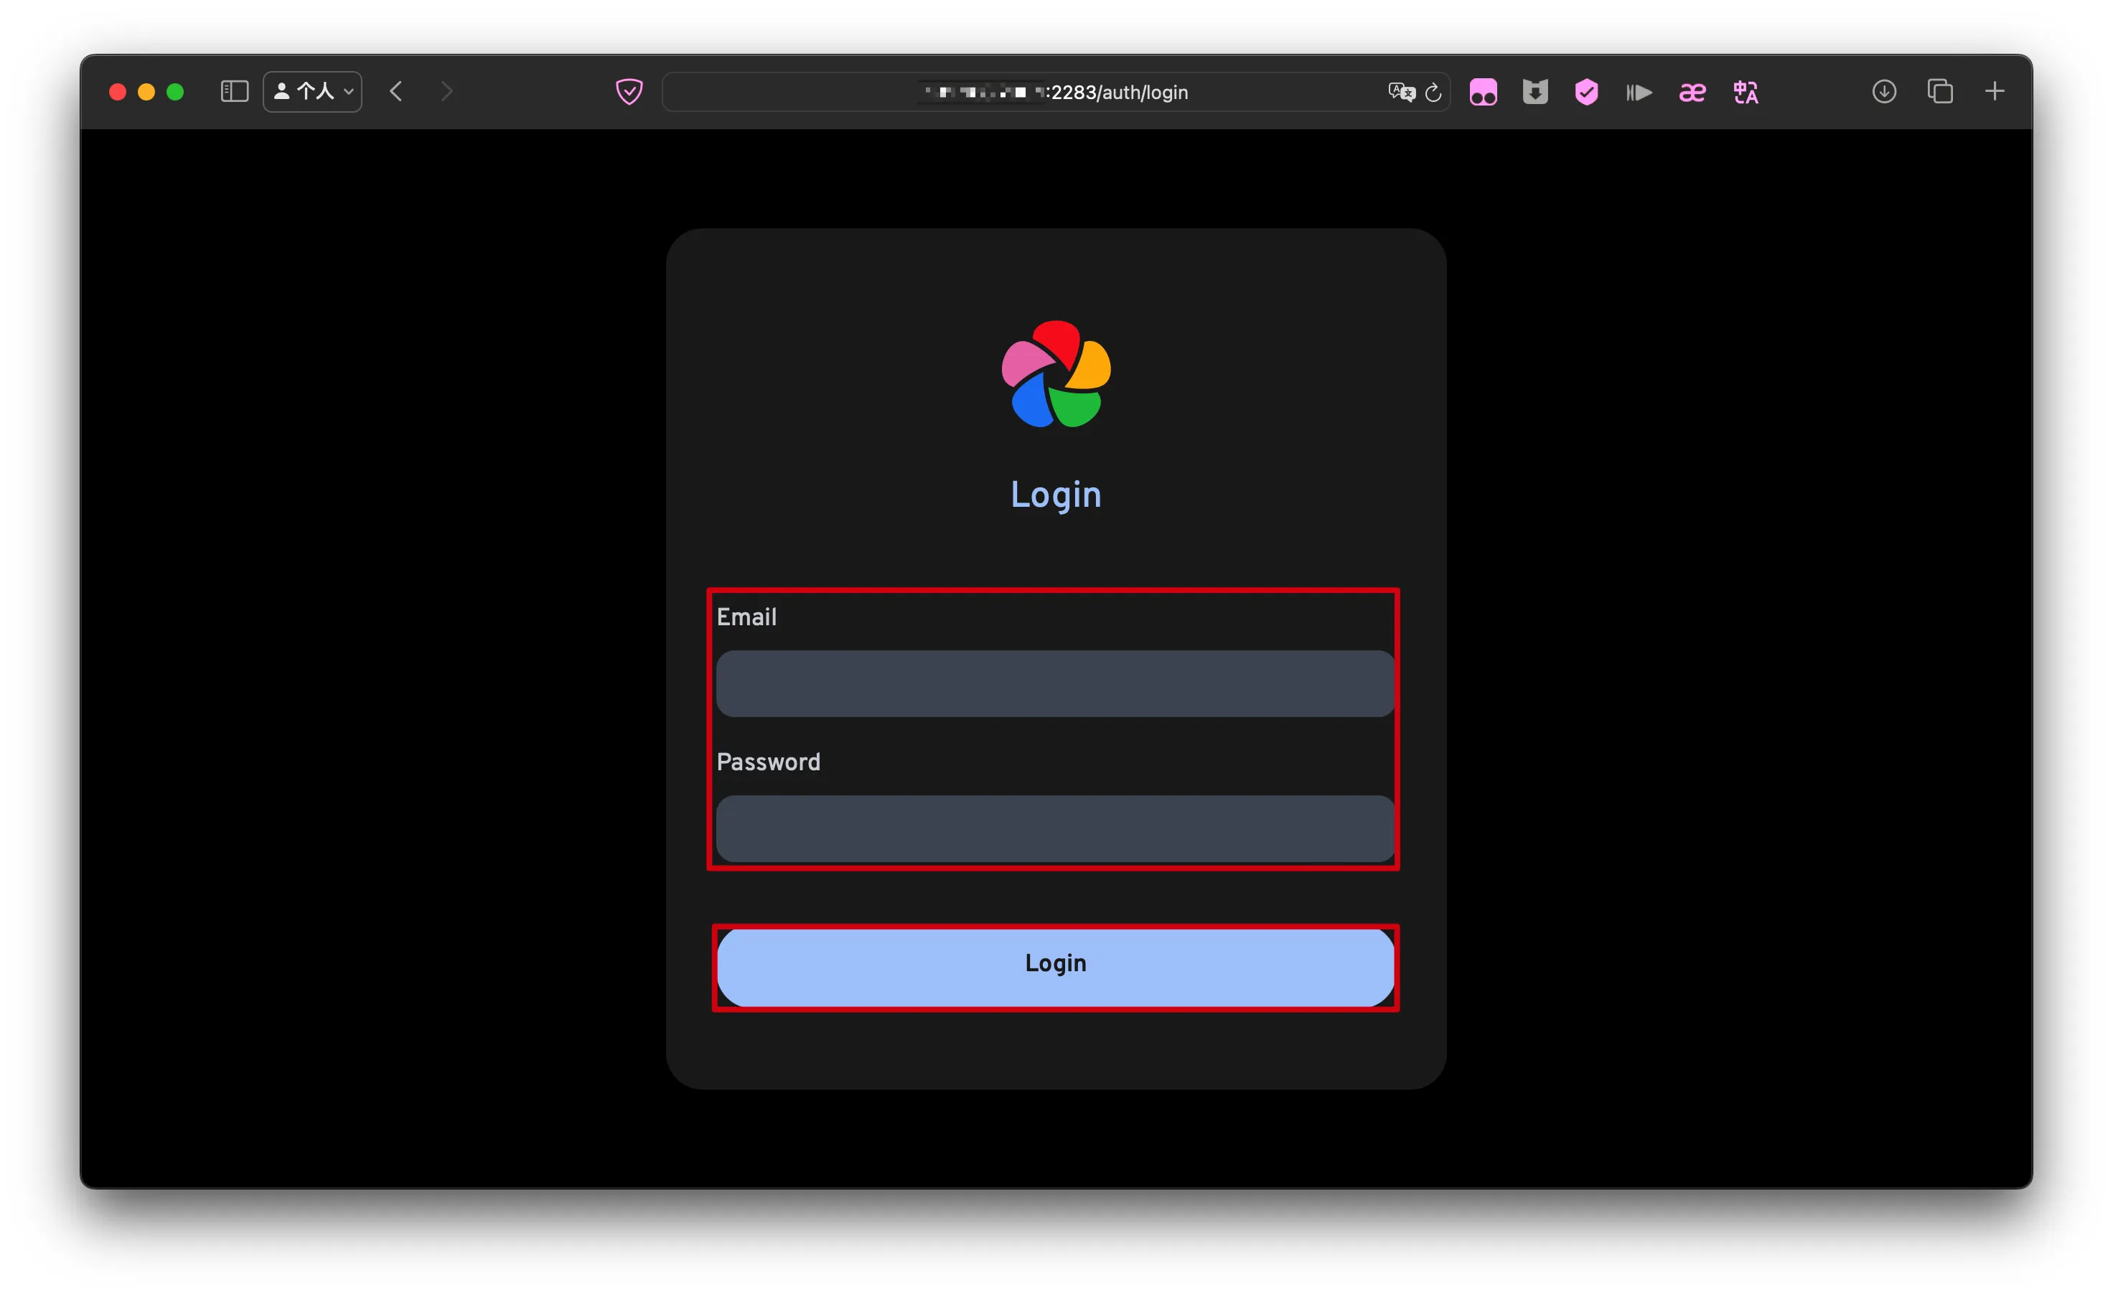Screen dimensions: 2113x1295
Task: Click the Login heading text
Action: pos(1056,495)
